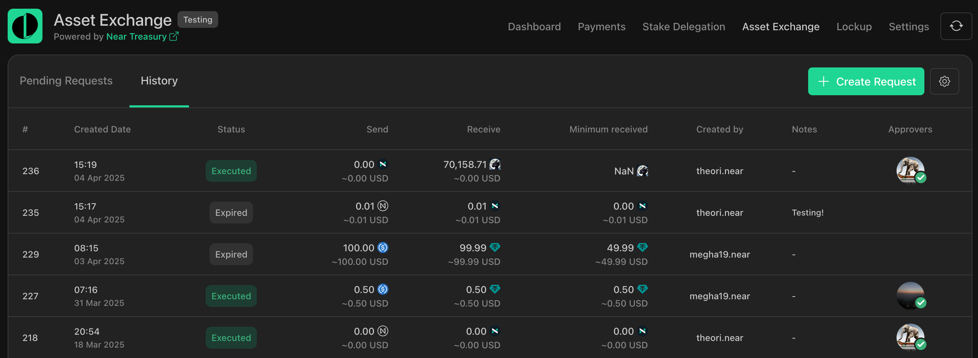Click the external link icon beside Near Treasury
Screen dimensions: 978x358
[x=174, y=36]
